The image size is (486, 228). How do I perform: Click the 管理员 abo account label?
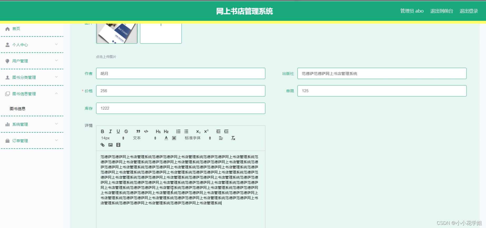[412, 11]
